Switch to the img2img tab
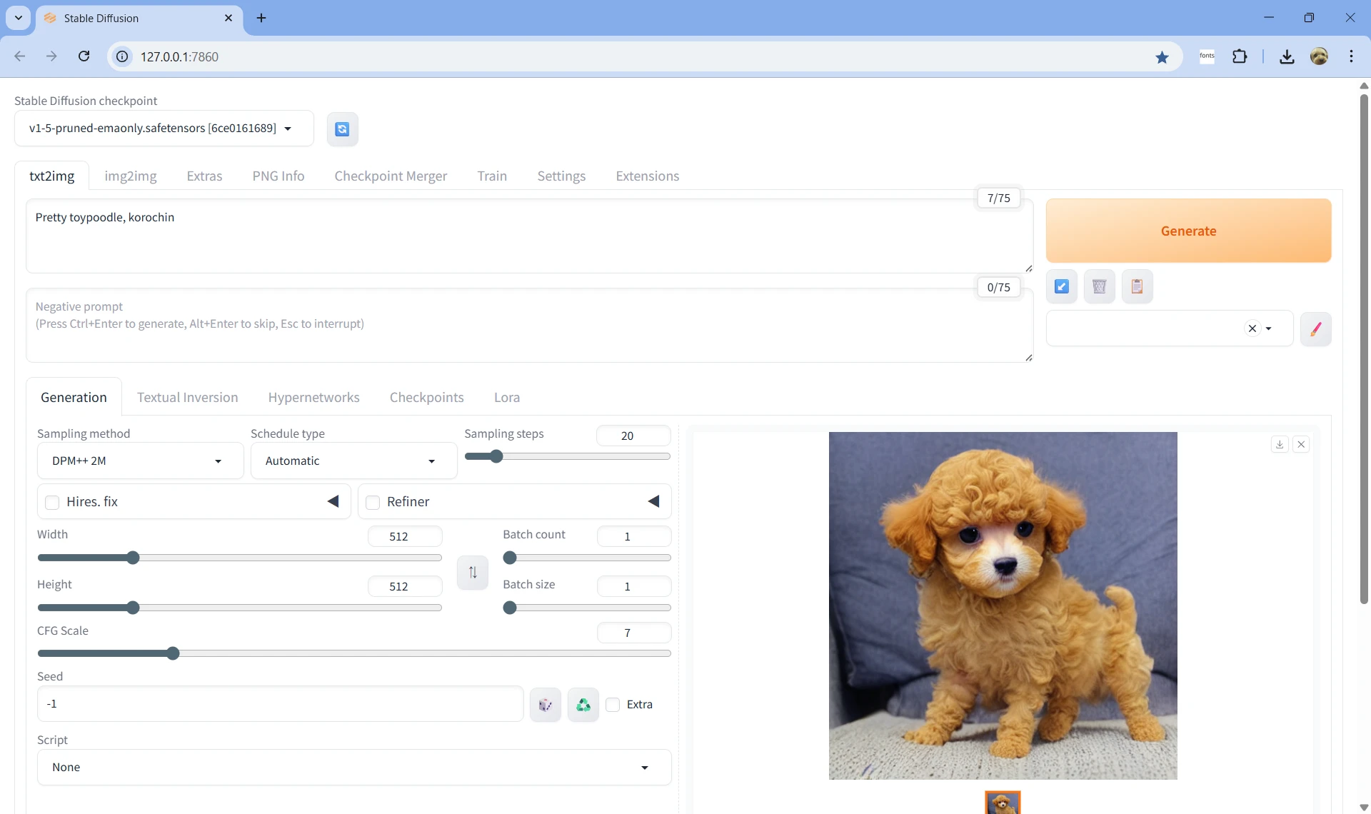 pos(130,176)
